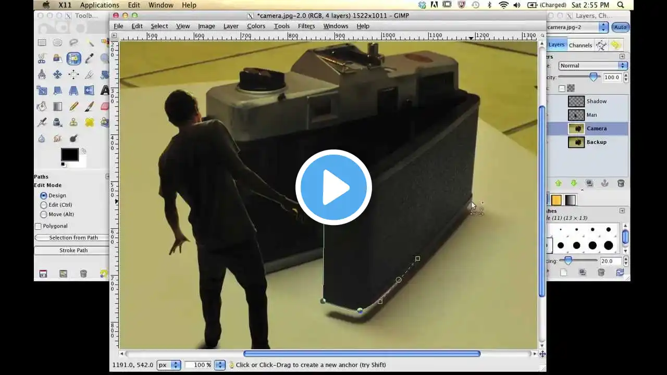Viewport: 667px width, 375px height.
Task: Choose the Free Select lasso tool
Action: click(73, 43)
